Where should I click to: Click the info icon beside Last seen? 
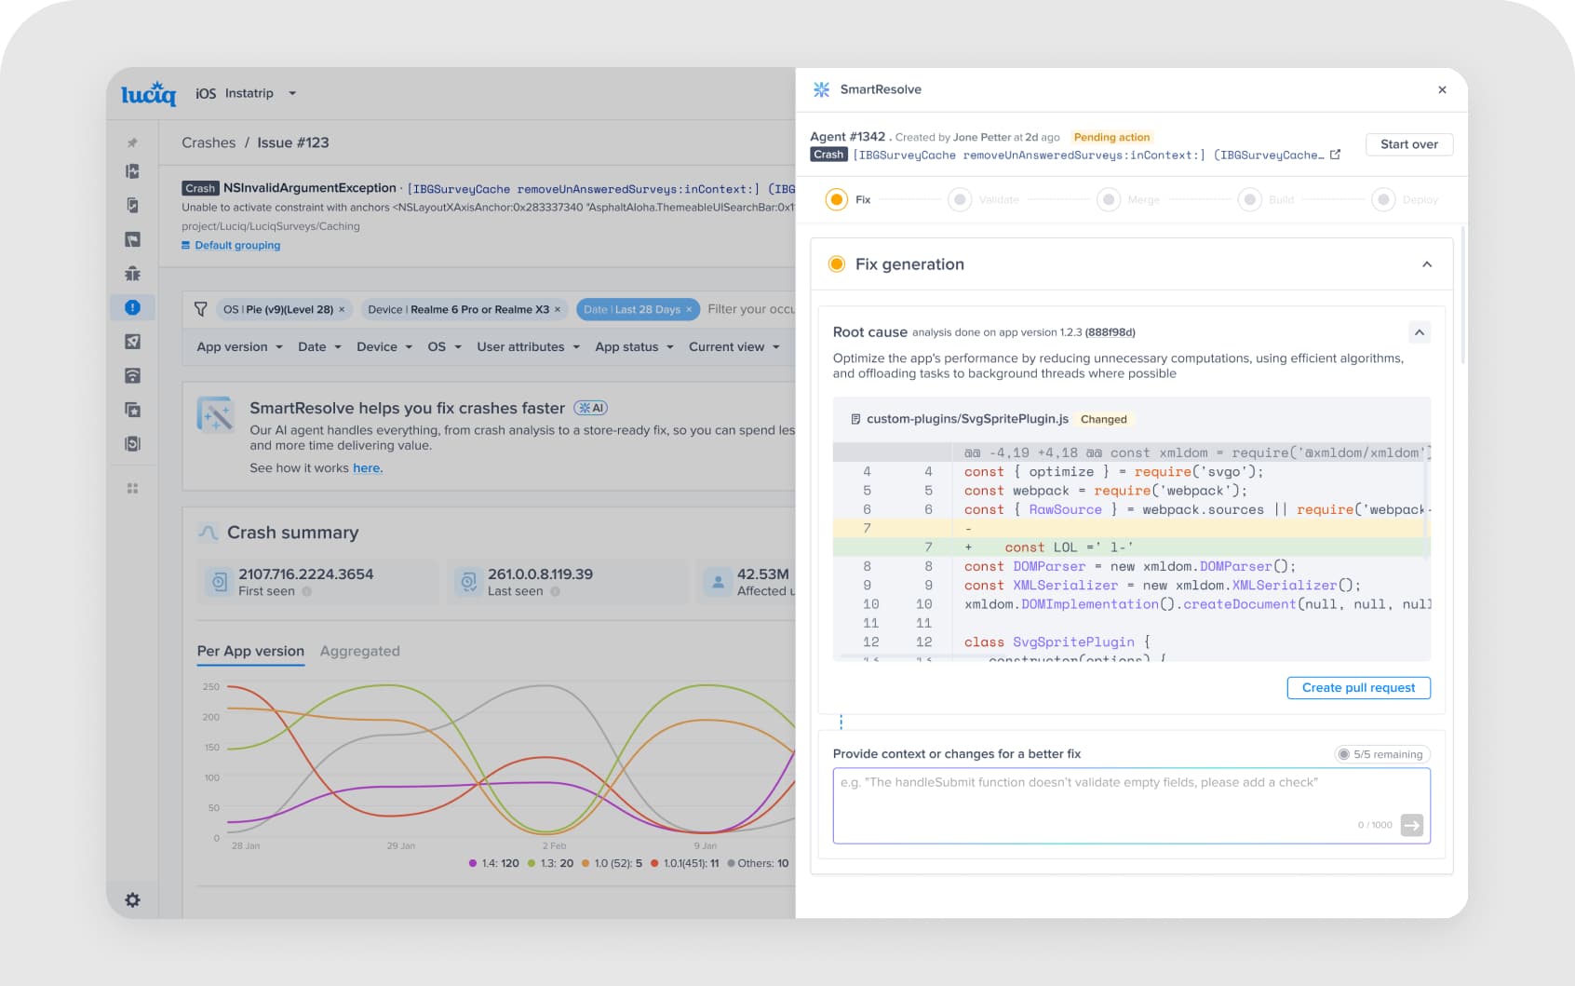point(555,591)
